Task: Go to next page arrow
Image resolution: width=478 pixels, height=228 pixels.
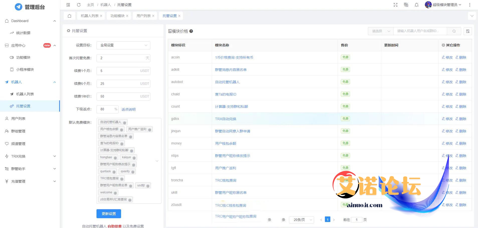Action: point(334,220)
